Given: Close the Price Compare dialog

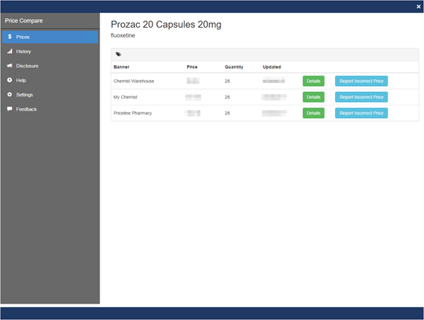Looking at the screenshot, I should tap(418, 7).
